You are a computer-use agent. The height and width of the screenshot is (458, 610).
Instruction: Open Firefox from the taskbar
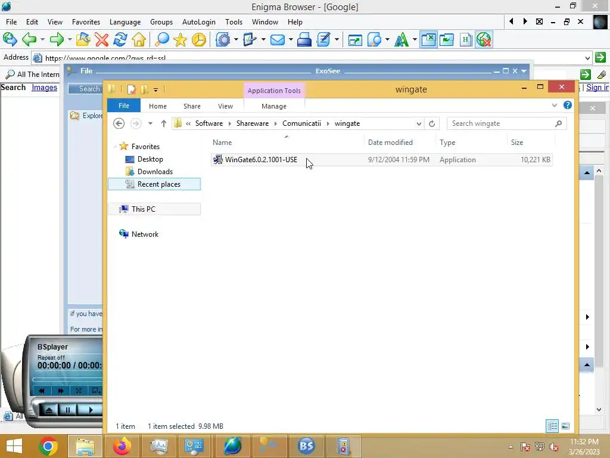[122, 446]
